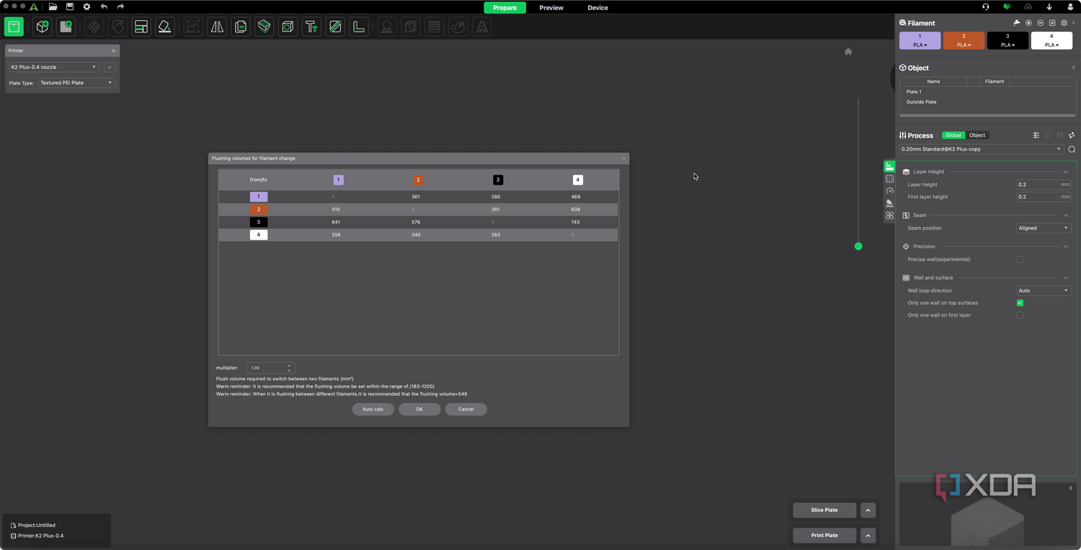Screen dimensions: 1081x550
Task: Open filament settings gear in Filament panel
Action: click(1064, 23)
